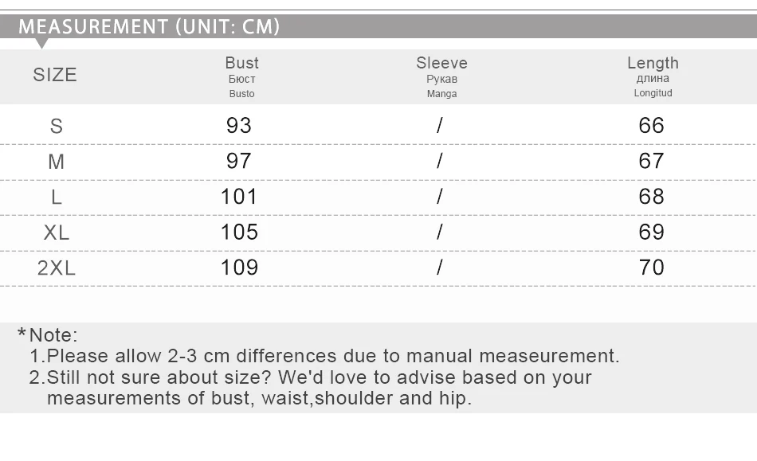Select the M size row label
Image resolution: width=757 pixels, height=461 pixels.
coord(57,162)
